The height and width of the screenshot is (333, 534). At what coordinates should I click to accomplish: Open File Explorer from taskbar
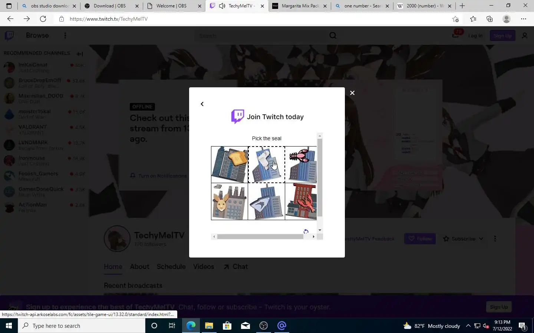[209, 326]
